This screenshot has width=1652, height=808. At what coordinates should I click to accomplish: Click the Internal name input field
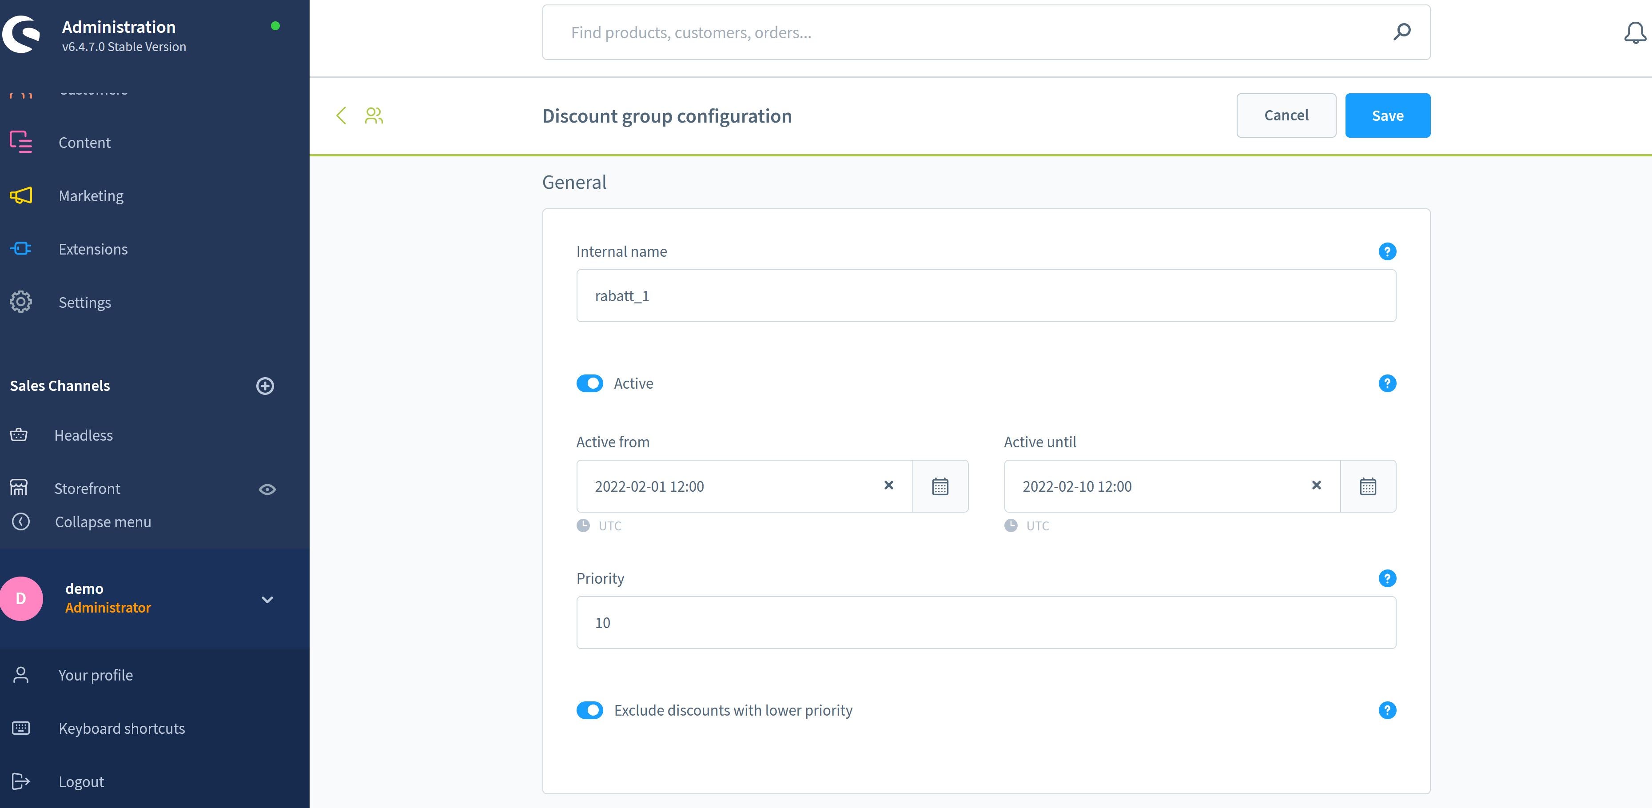click(x=986, y=295)
